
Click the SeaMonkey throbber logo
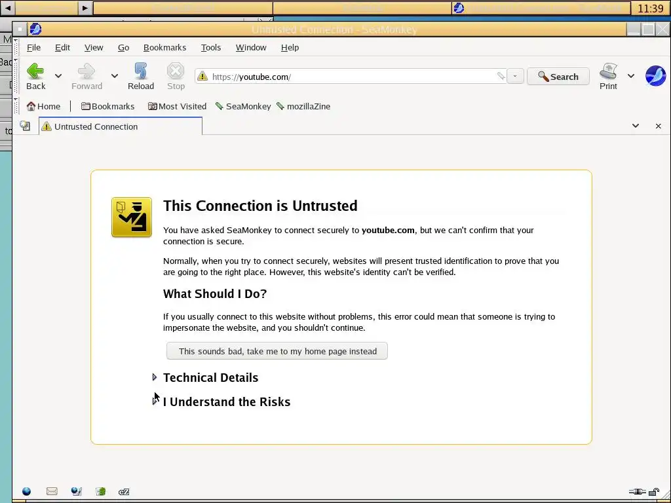click(x=655, y=76)
